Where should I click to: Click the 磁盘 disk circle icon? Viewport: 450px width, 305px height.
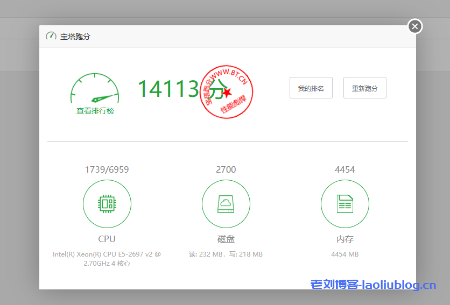(226, 204)
